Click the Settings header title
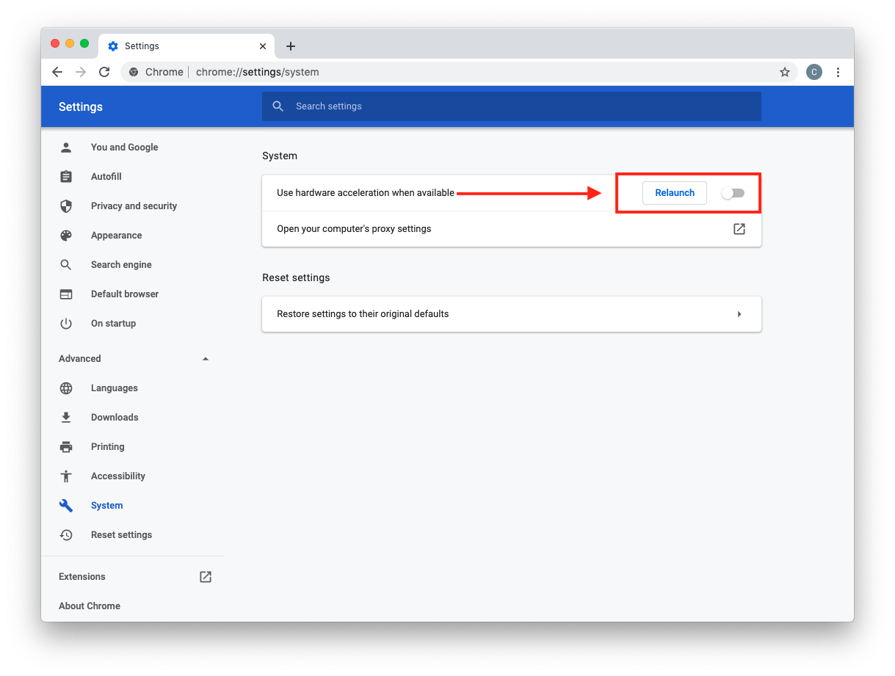 pos(81,106)
